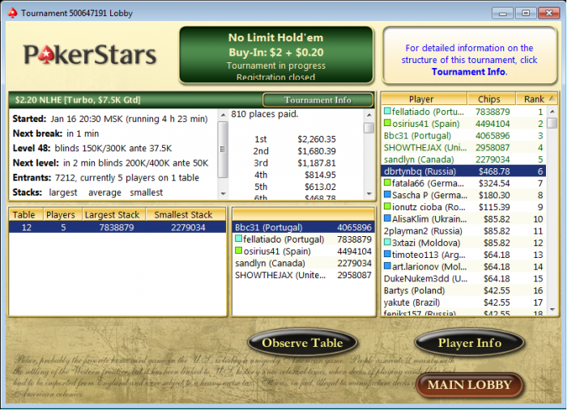
Task: Click the 4th place $814.95 payout
Action: pos(295,175)
